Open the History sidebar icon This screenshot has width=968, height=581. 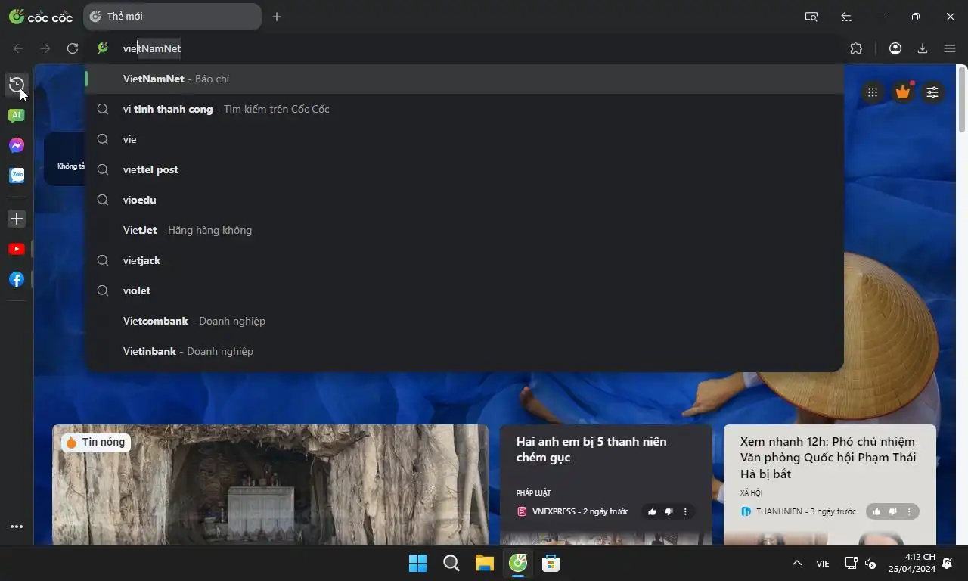(x=17, y=85)
